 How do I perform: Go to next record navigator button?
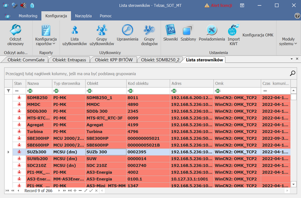coord(59,190)
